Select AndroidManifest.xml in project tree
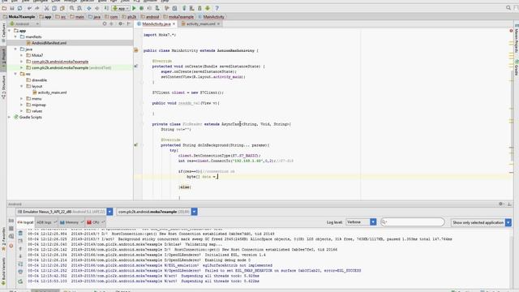This screenshot has width=519, height=292. coord(49,43)
